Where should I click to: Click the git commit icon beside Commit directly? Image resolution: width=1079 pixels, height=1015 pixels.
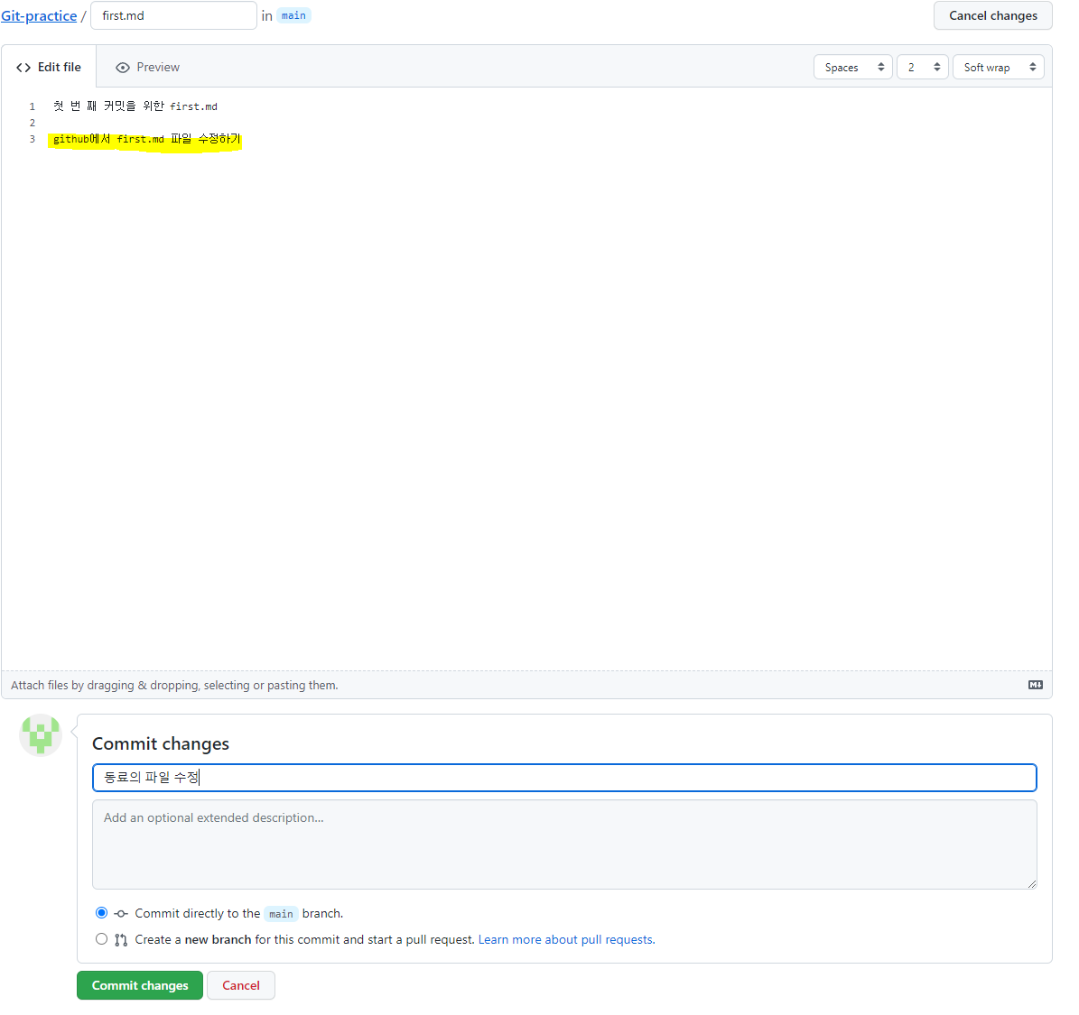pos(121,914)
